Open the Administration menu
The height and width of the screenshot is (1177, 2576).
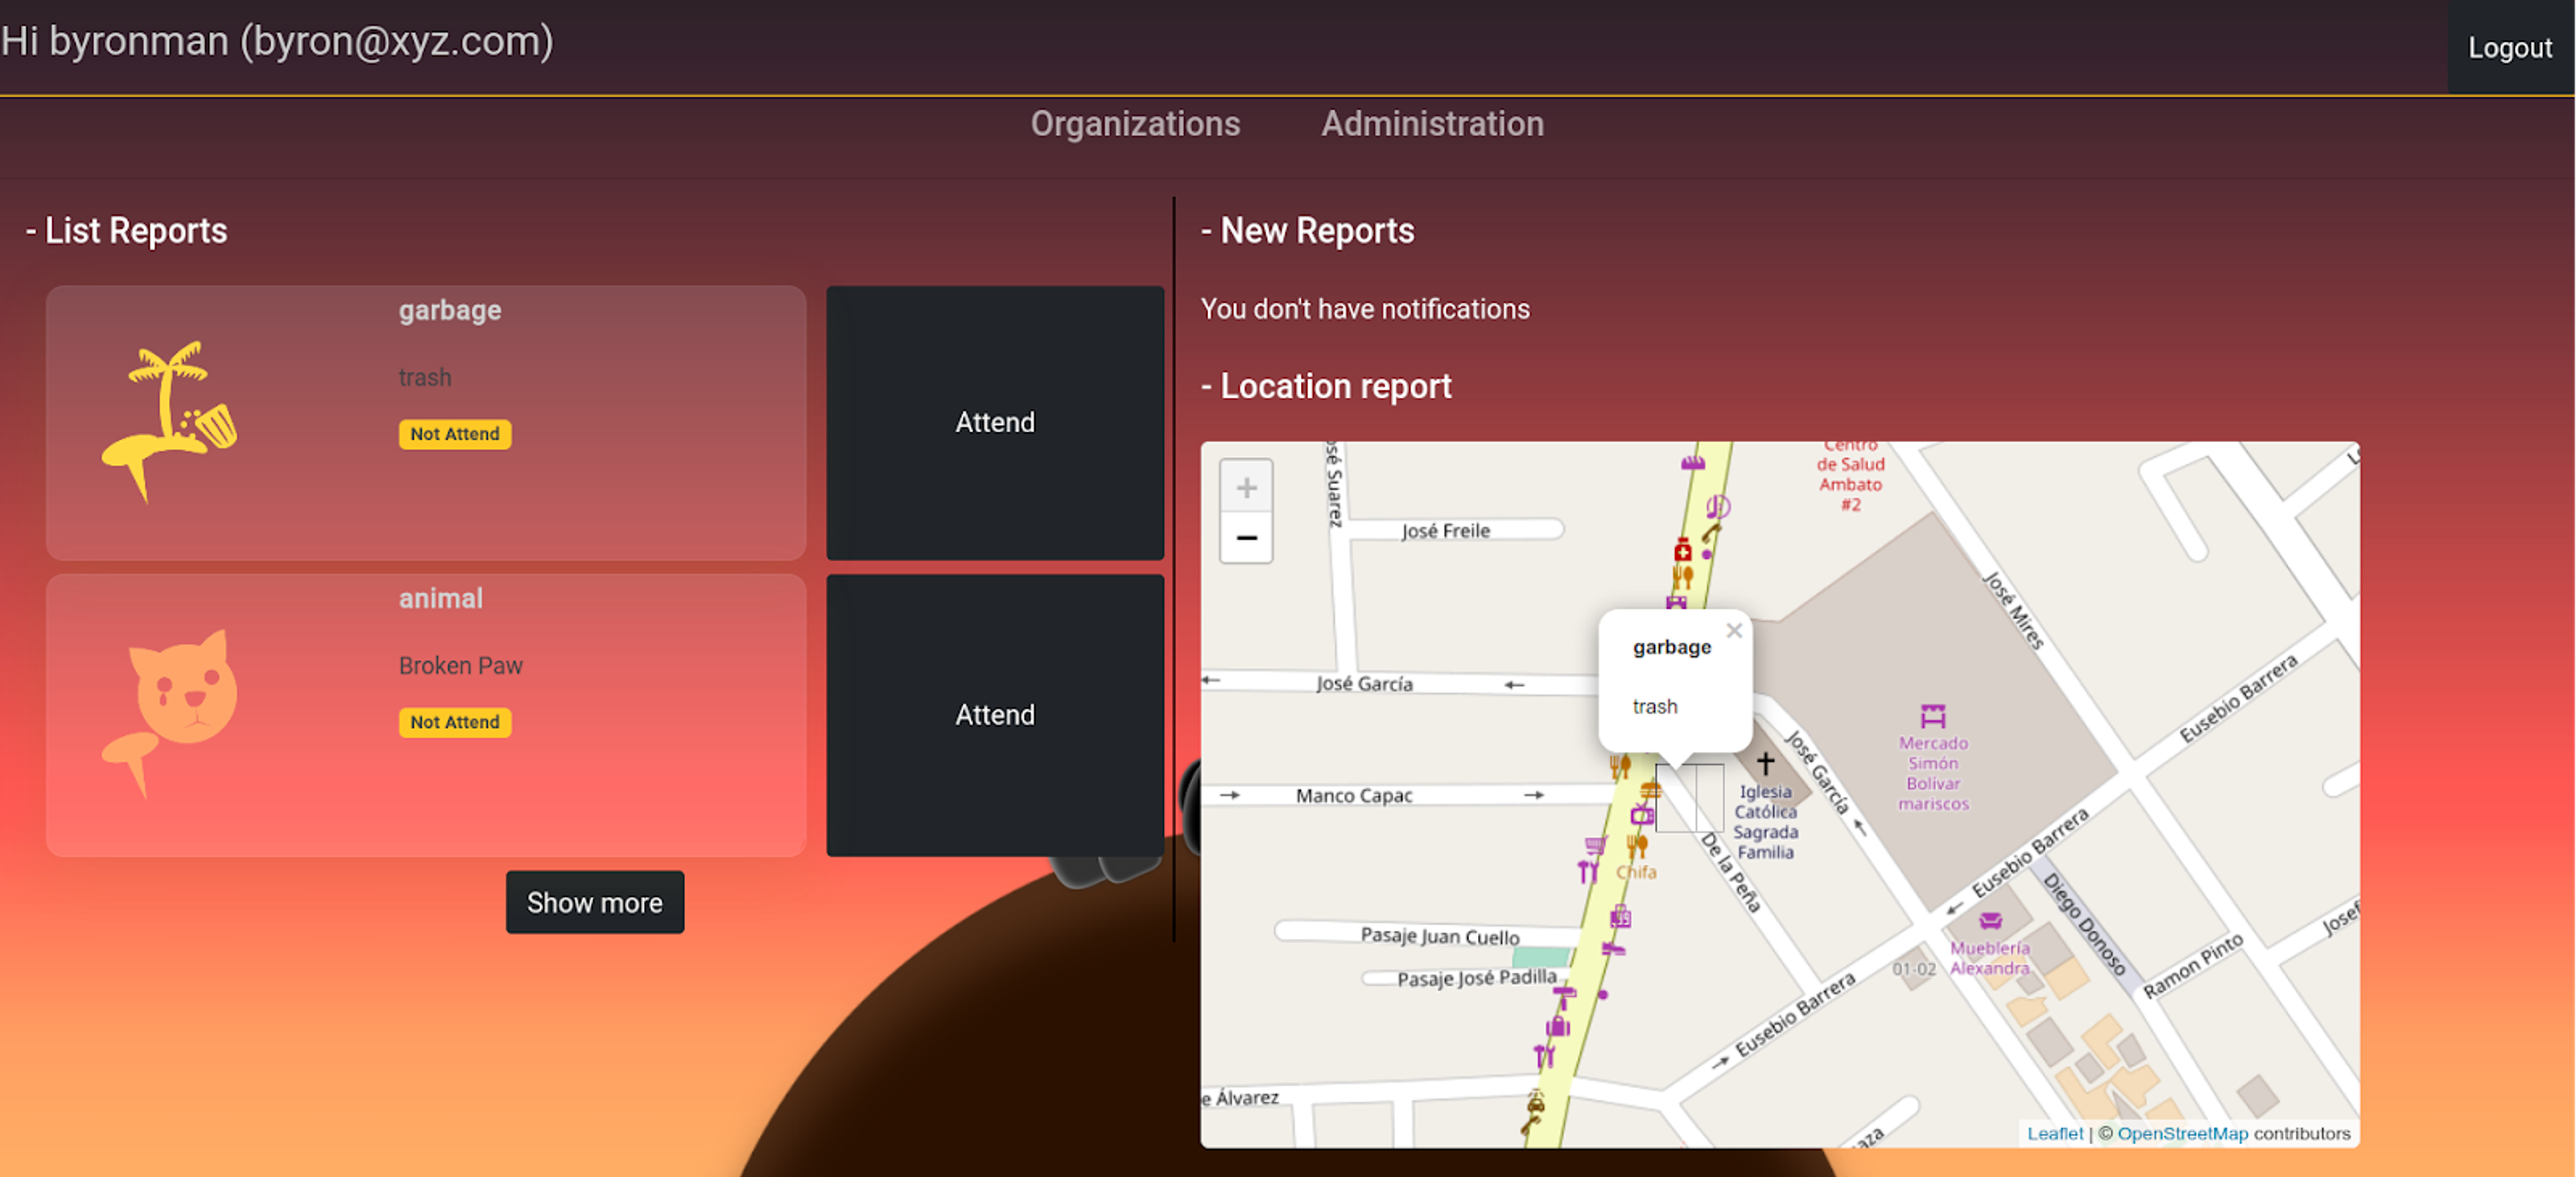pyautogui.click(x=1432, y=124)
